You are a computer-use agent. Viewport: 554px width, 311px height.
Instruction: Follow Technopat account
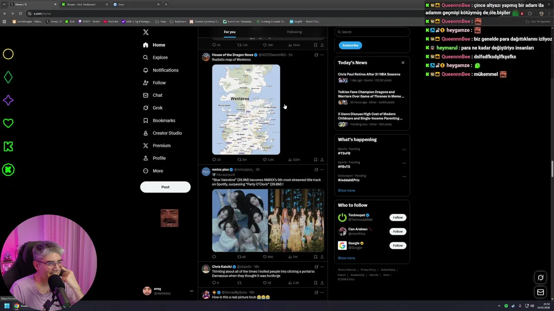click(398, 218)
